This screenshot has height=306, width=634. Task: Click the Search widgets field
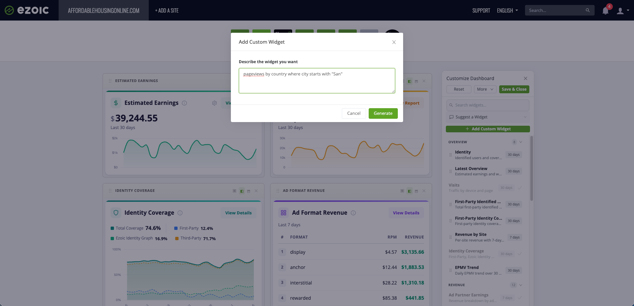488,105
